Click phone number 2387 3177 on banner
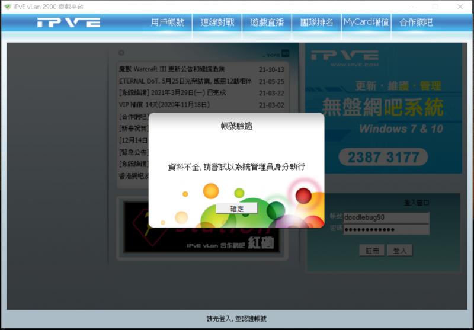 383,157
